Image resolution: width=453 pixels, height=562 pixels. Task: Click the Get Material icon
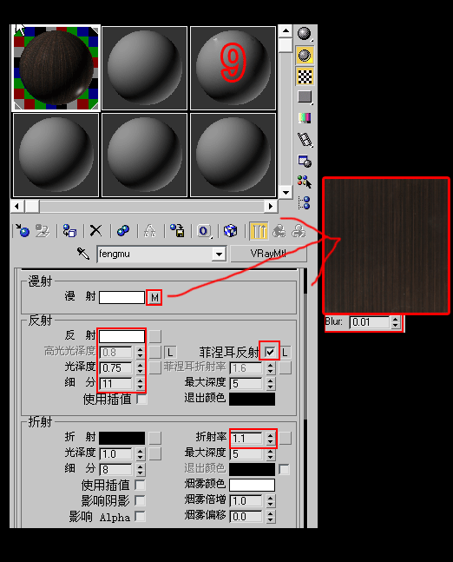[x=23, y=231]
